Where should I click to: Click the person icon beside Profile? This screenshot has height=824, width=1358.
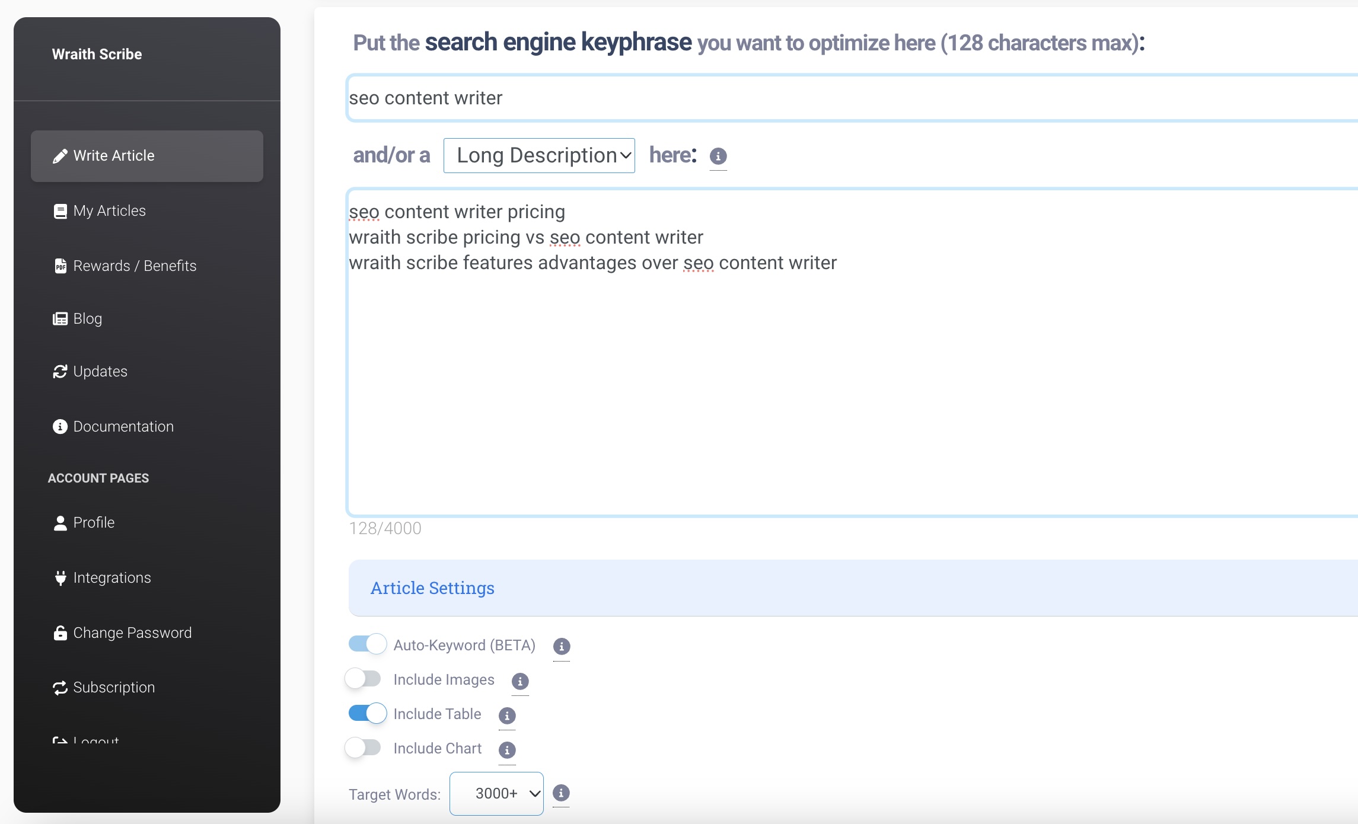(60, 523)
